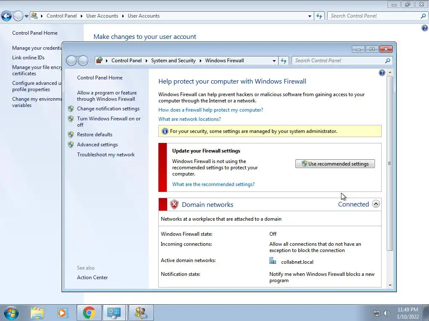This screenshot has height=321, width=429.
Task: Click the User Accounts address bar icon
Action: 34,15
